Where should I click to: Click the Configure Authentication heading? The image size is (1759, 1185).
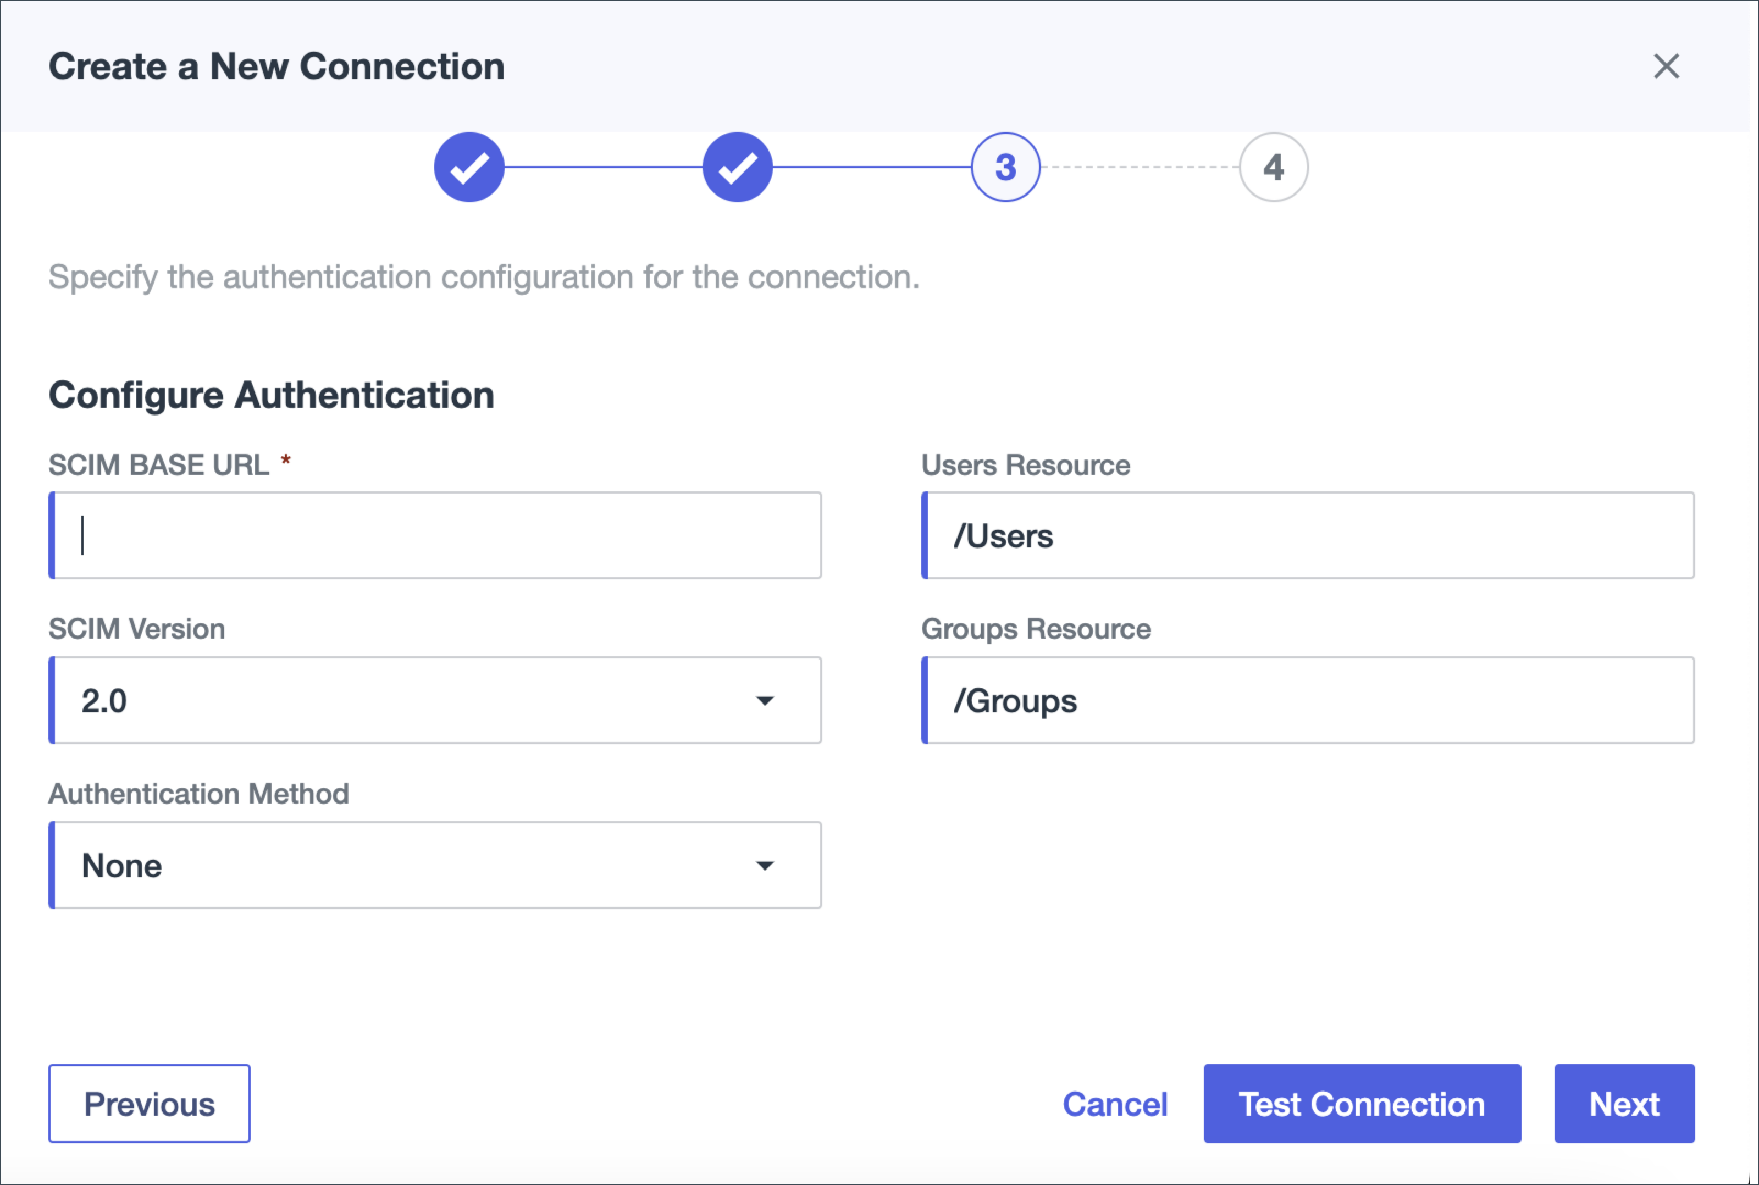point(271,395)
